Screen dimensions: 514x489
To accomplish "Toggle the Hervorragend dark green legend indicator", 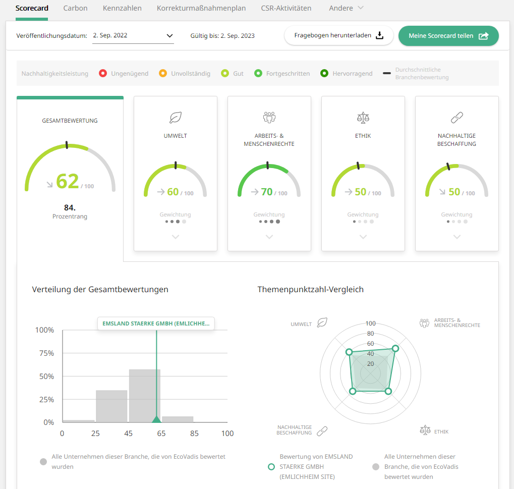I will (324, 74).
